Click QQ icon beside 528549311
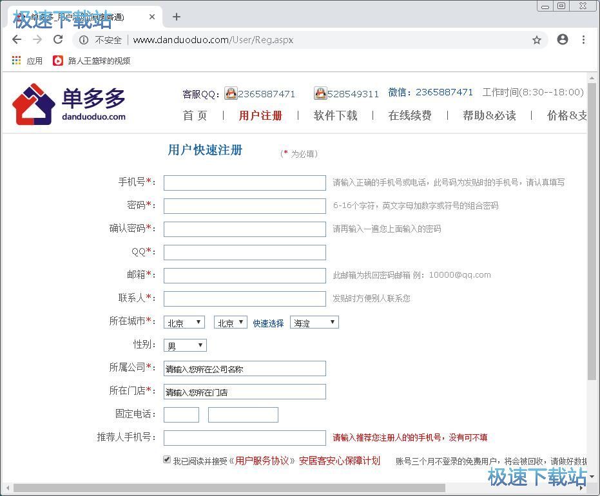The width and height of the screenshot is (600, 496). tap(320, 93)
